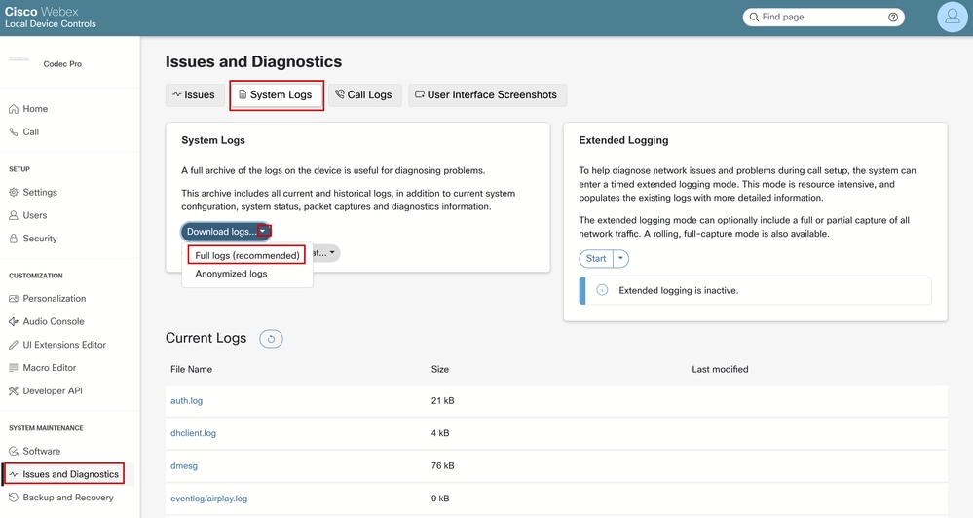Switch to the Issues tab
Viewport: 973px width, 518px height.
point(194,94)
